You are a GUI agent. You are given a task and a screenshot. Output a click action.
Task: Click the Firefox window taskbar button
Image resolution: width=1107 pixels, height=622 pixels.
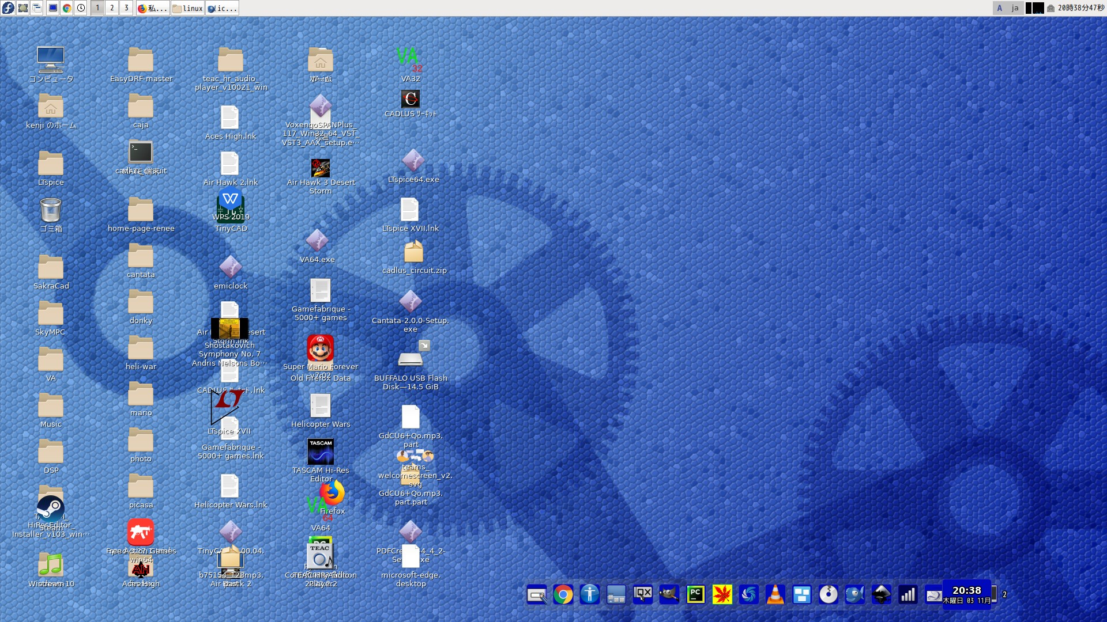tap(153, 8)
